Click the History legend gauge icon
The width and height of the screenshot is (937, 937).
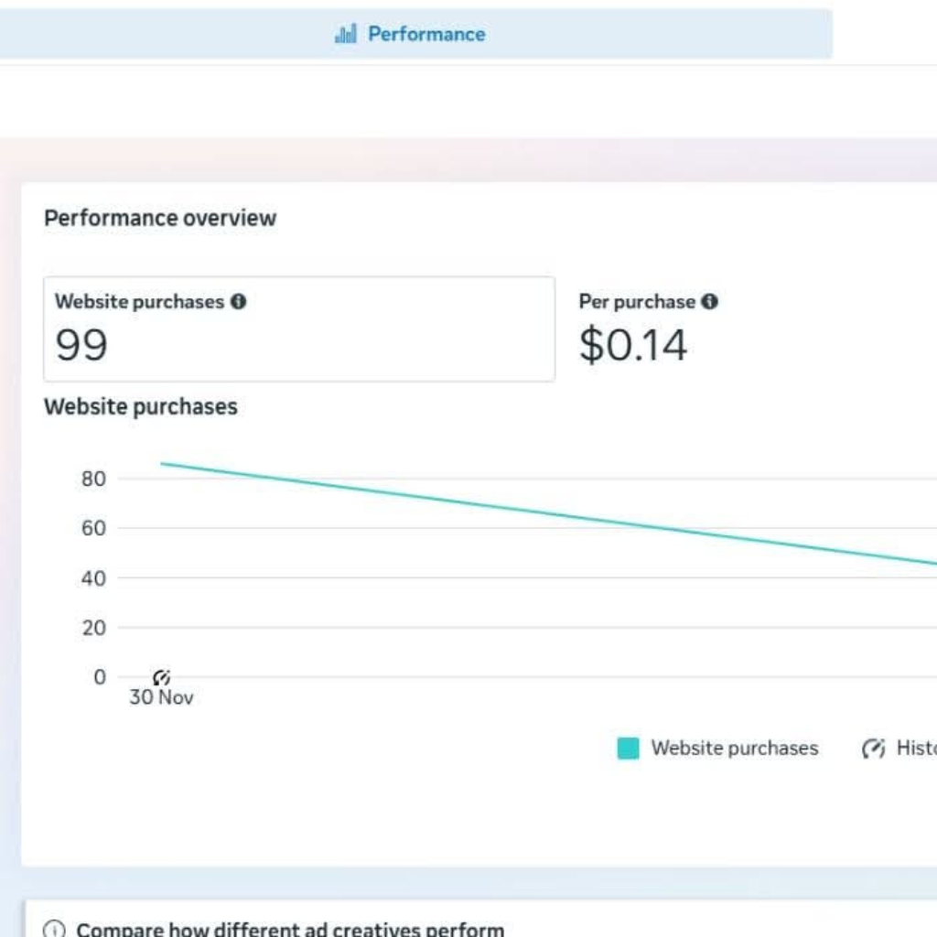coord(873,749)
